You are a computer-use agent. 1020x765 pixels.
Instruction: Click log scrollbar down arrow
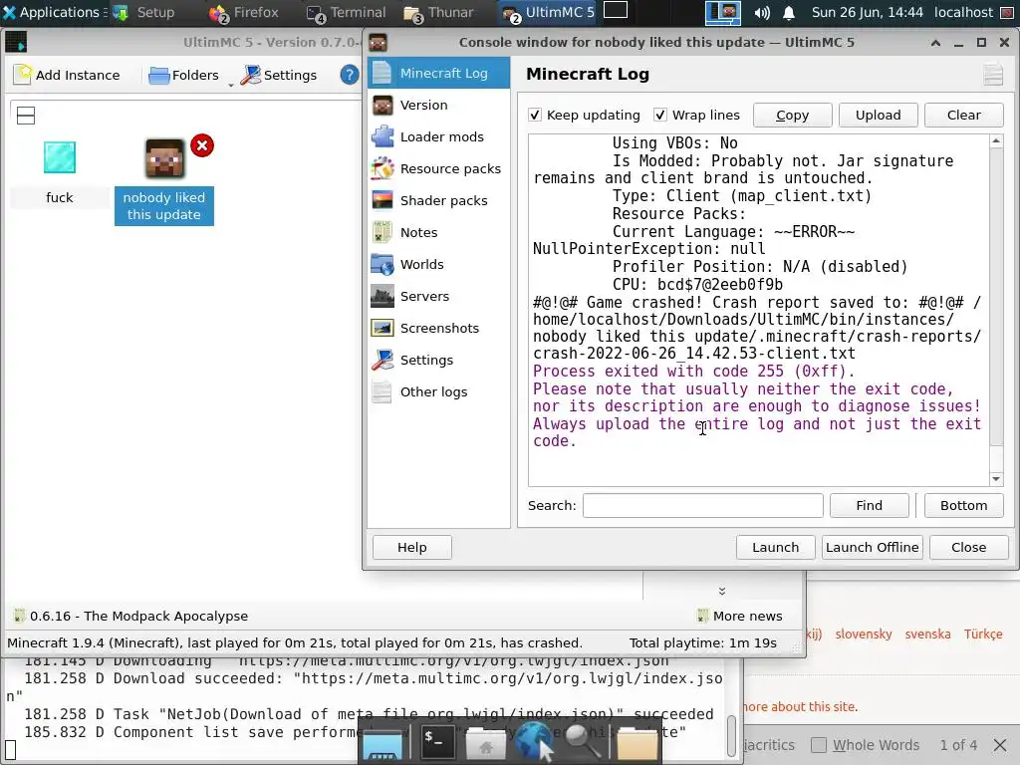tap(996, 479)
